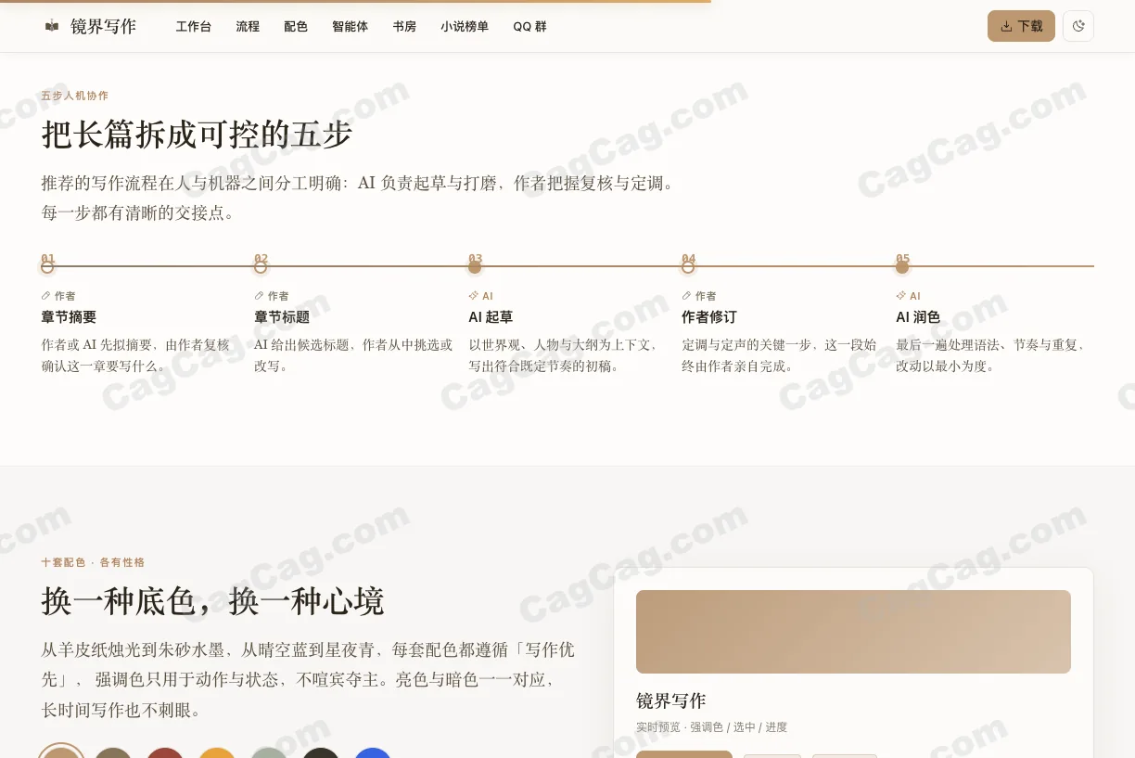Click the 作者修订 step title
Viewport: 1135px width, 758px height.
pos(709,317)
